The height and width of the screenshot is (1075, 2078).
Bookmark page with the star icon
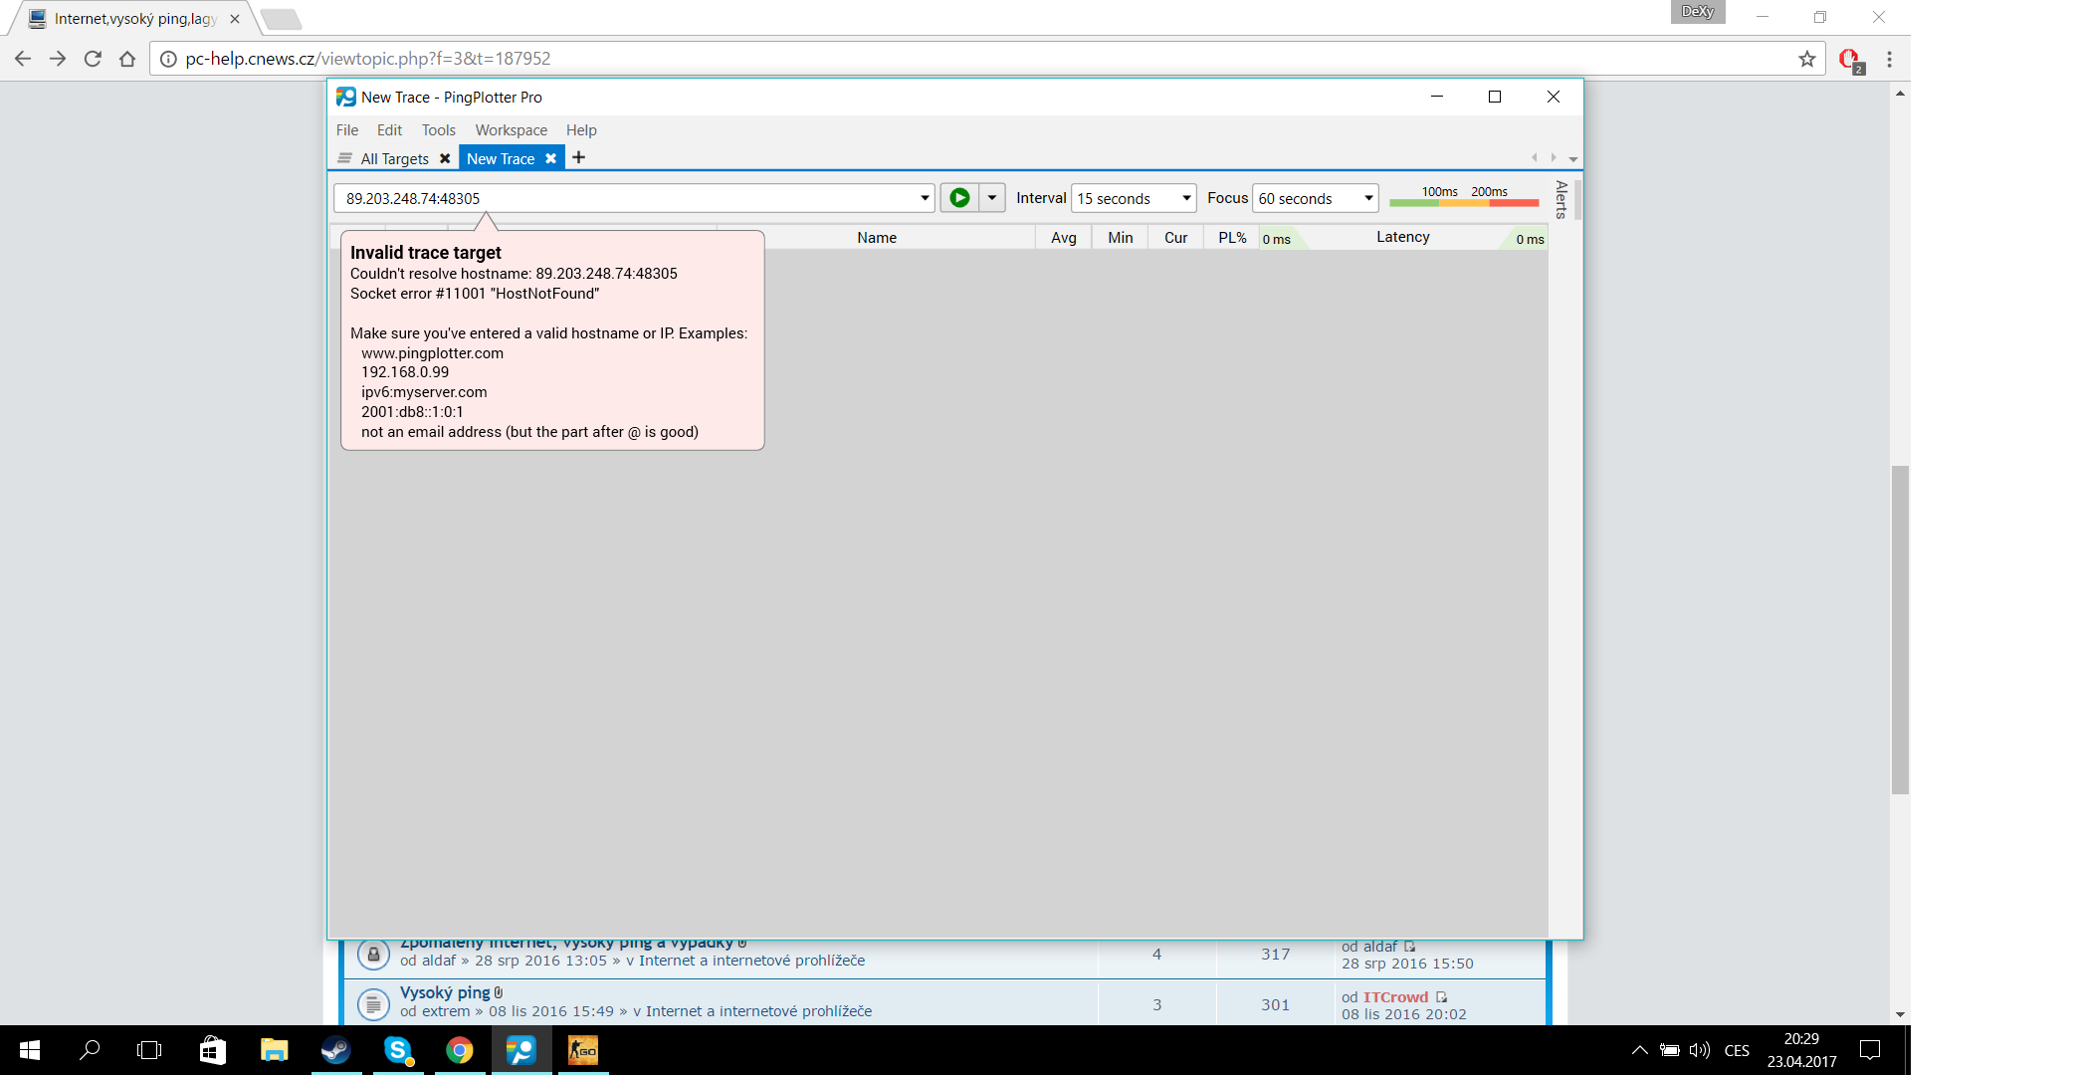1807,59
